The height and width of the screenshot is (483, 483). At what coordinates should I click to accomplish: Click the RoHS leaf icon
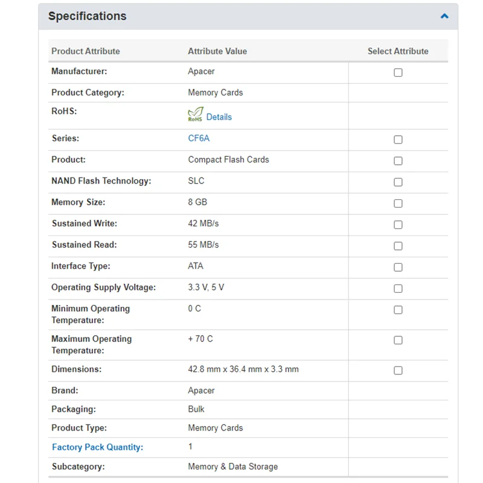click(x=196, y=115)
